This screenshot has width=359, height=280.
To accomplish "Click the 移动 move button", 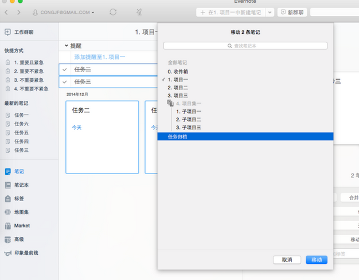I will coord(317,260).
